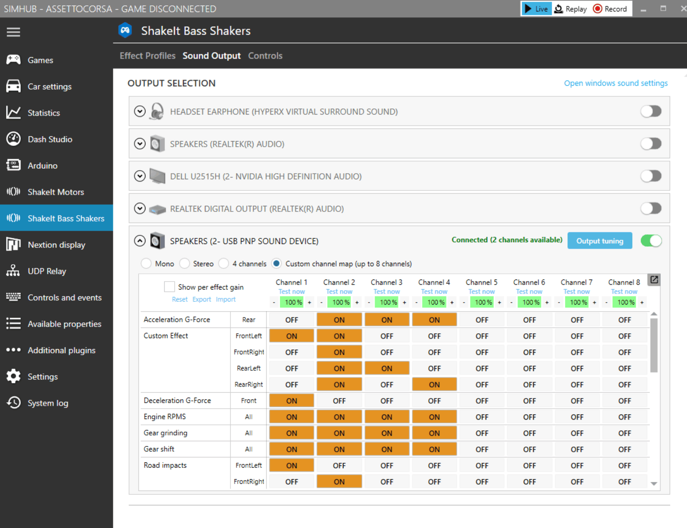Collapse the USB PnP Sound Device panel
Viewport: 687px width, 528px height.
pyautogui.click(x=140, y=241)
